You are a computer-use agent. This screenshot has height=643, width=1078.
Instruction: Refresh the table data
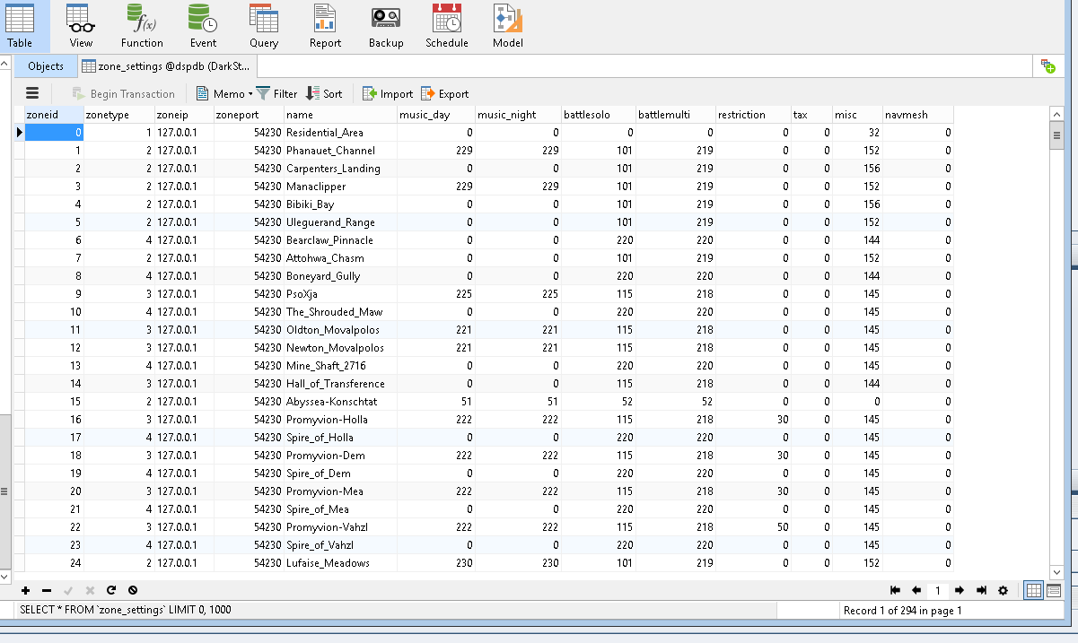point(111,590)
